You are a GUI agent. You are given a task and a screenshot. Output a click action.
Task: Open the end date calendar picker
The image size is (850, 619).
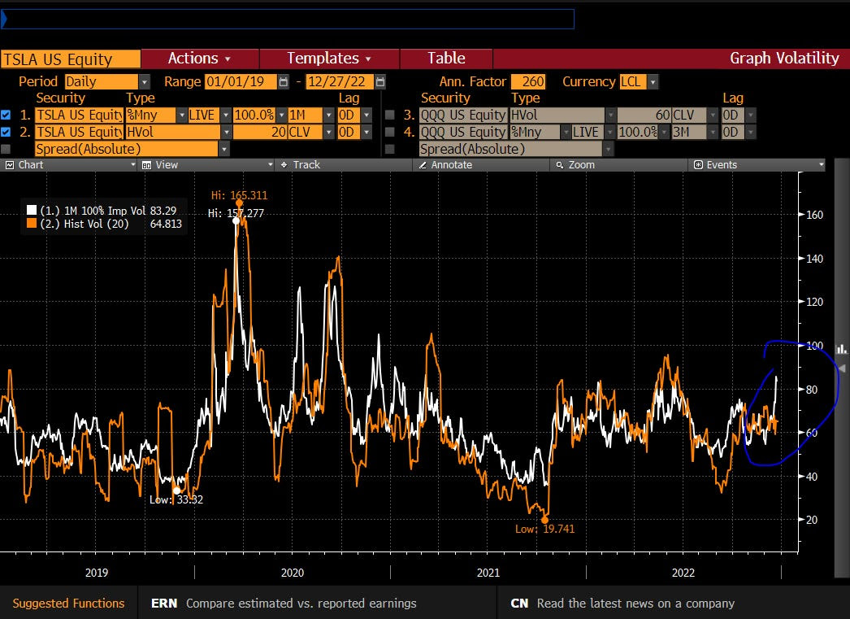click(x=380, y=82)
